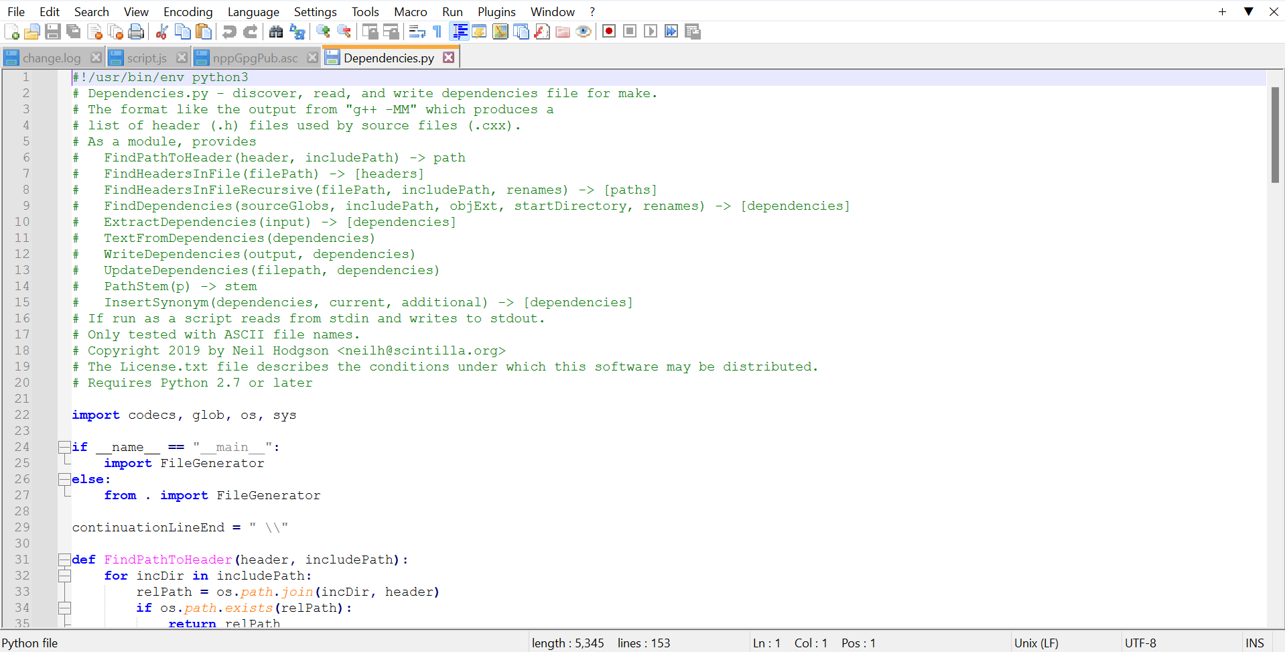The height and width of the screenshot is (652, 1285).
Task: Toggle Show All Characters with the pilcrow icon
Action: click(x=436, y=31)
